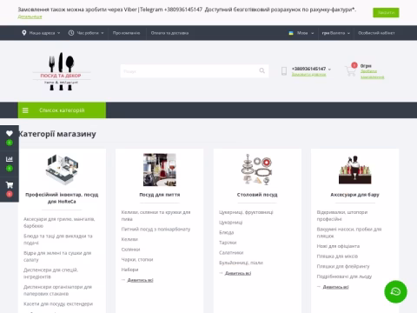Open 'Питний посуд з полікарбонату'

[x=156, y=230]
